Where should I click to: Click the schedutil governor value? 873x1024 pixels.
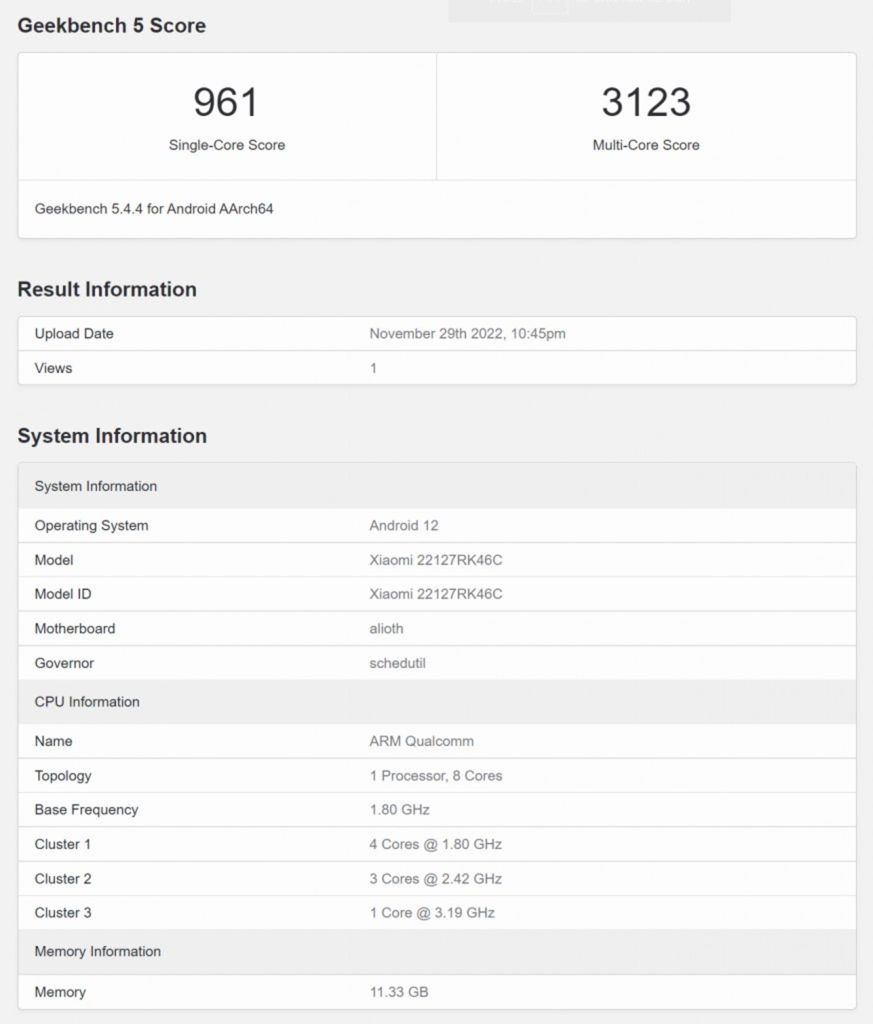(397, 663)
